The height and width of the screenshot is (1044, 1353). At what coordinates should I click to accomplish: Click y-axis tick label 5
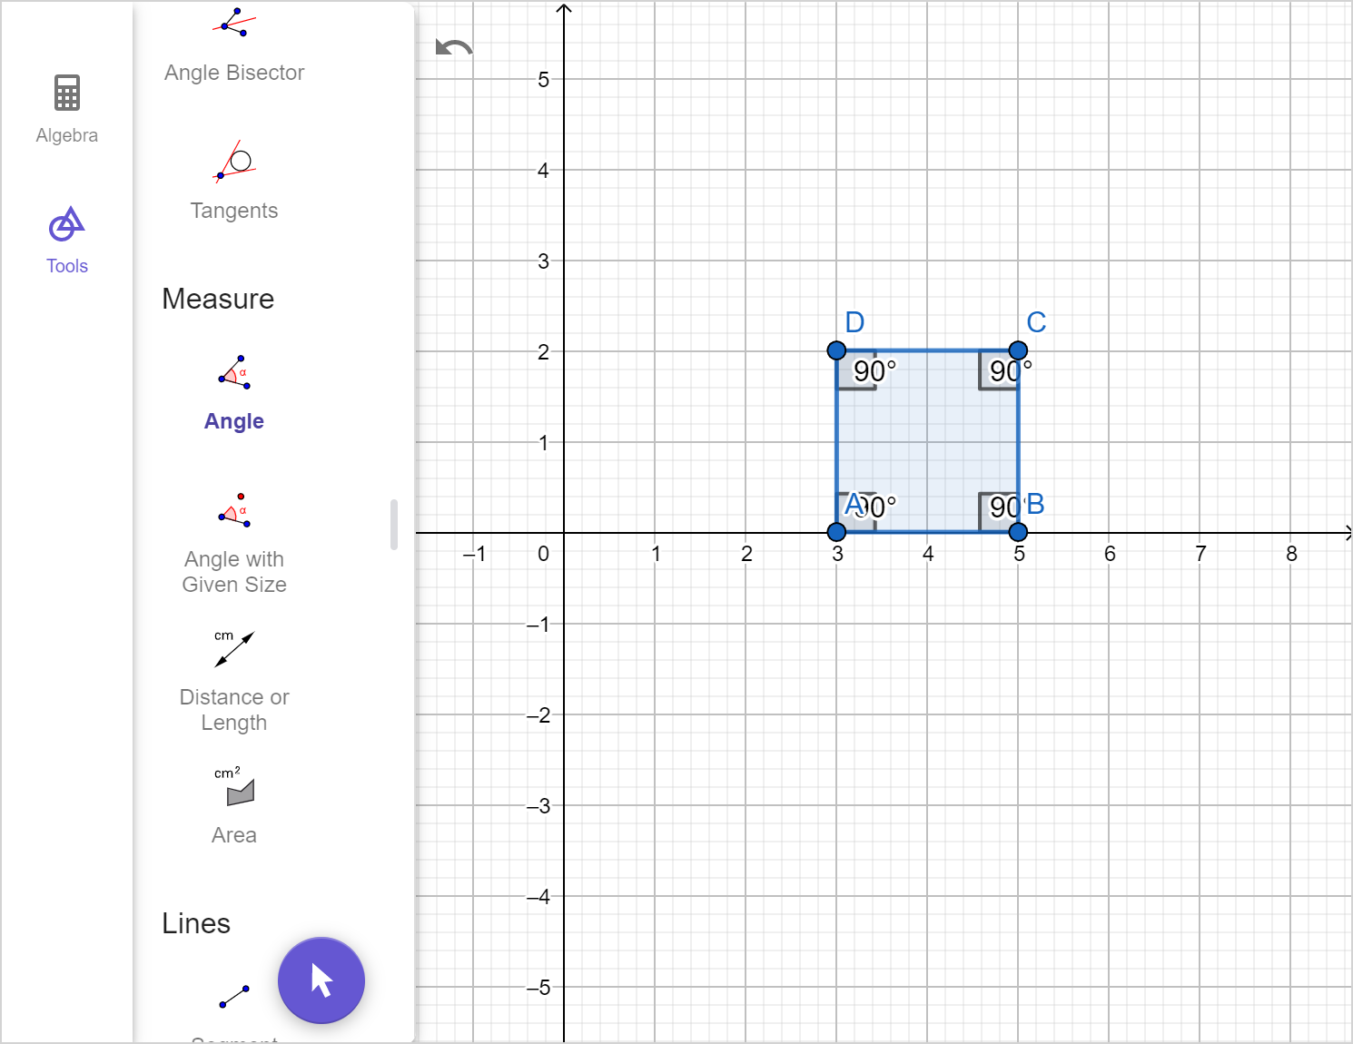pos(543,80)
